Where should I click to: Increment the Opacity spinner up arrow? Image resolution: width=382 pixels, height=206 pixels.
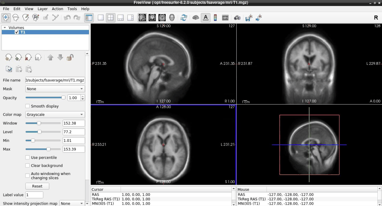83,96
